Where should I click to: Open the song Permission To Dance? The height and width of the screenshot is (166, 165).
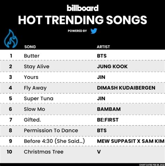[51, 131]
